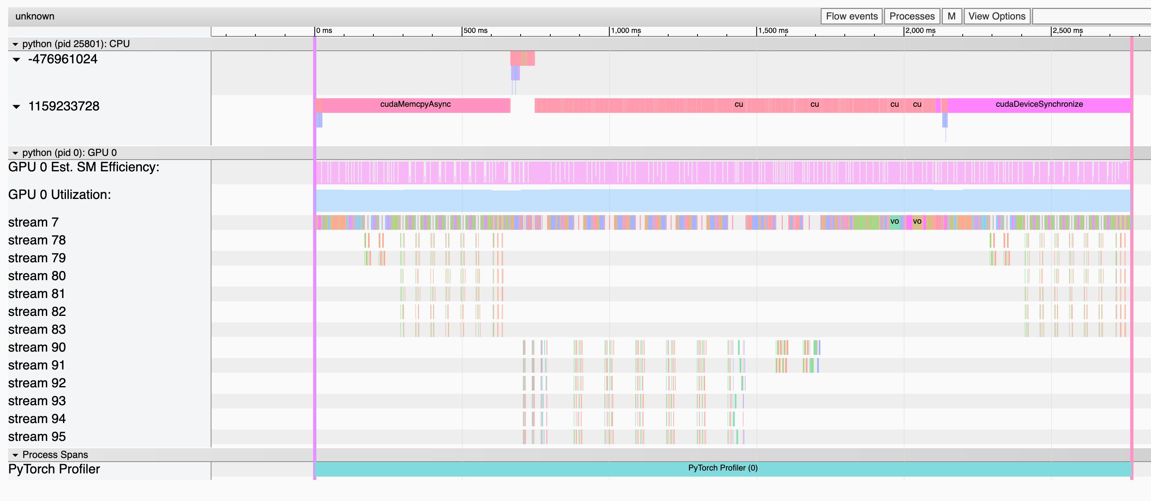Click the GPU 0 Utilization counter track

(x=722, y=200)
